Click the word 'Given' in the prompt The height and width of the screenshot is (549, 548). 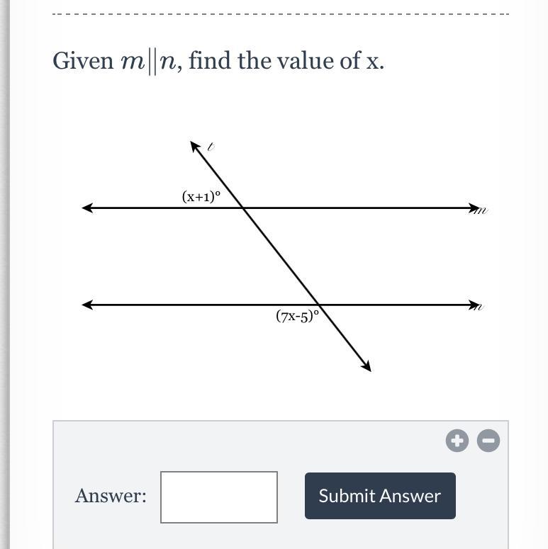click(83, 61)
